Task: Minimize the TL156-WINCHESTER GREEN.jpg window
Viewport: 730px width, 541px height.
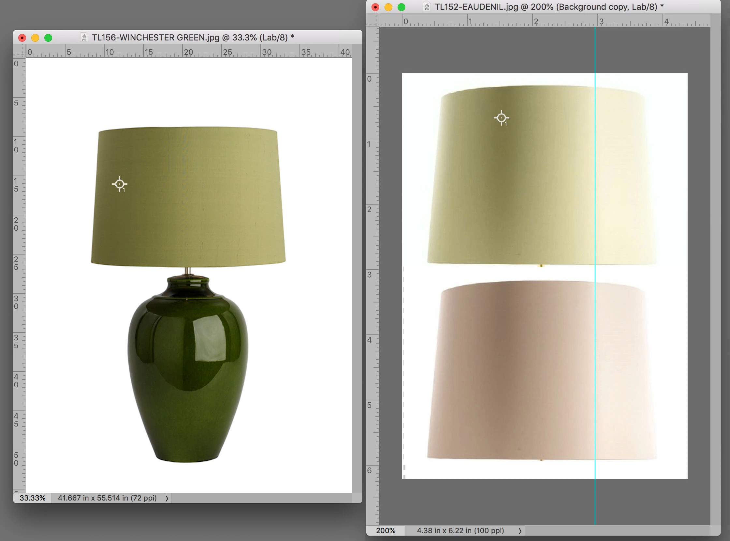Action: click(35, 38)
